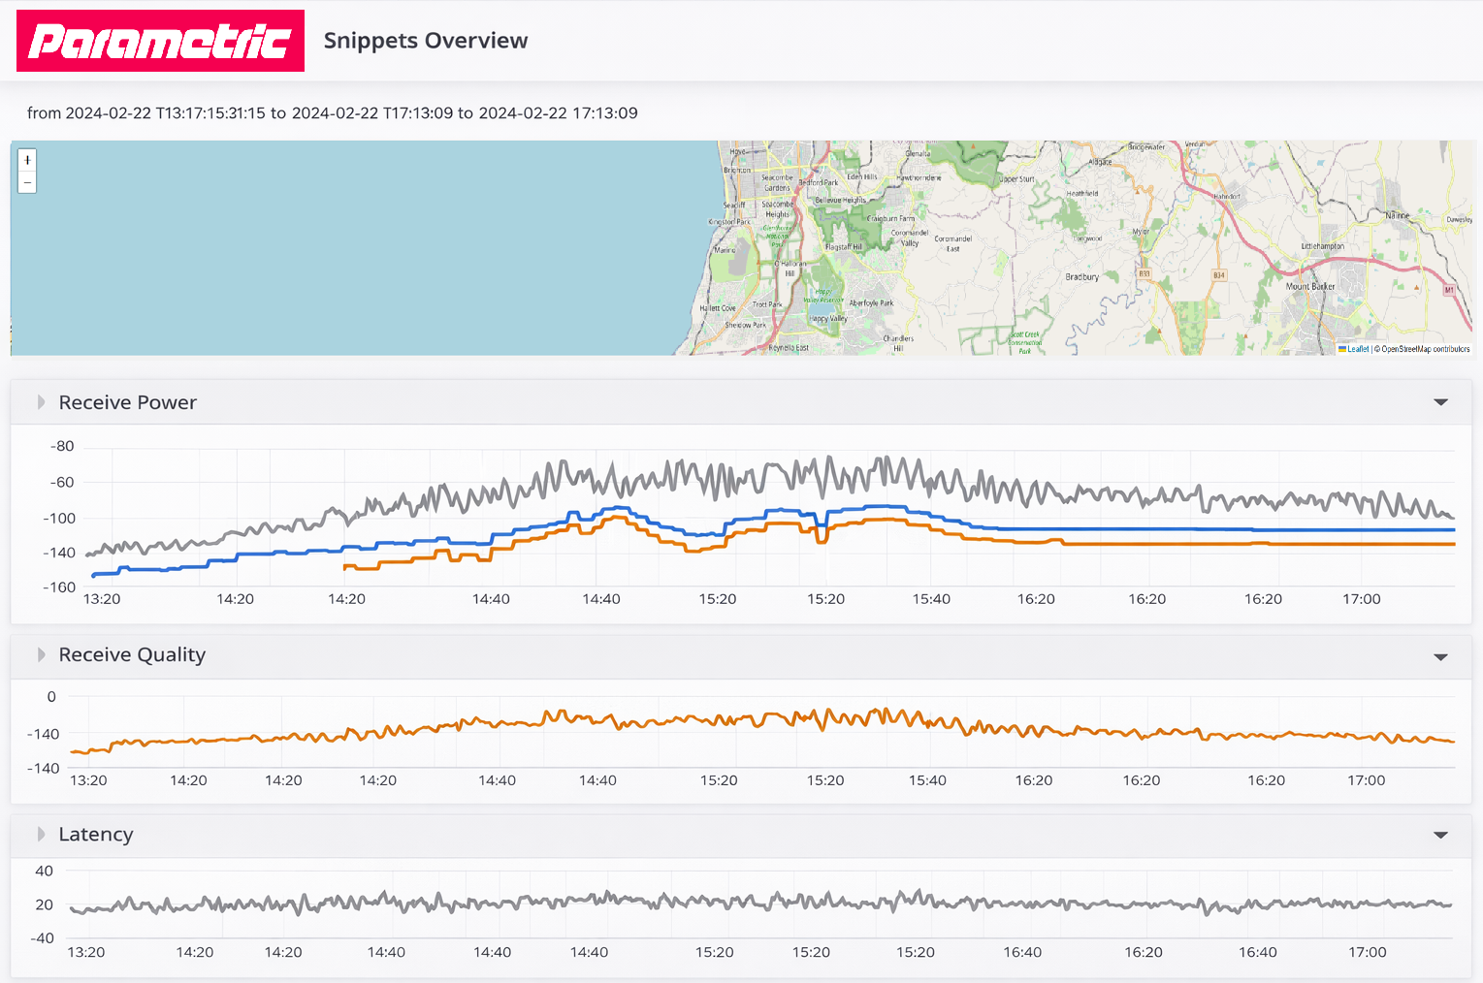1483x983 pixels.
Task: Click the Mount Barker label on map
Action: click(1309, 286)
